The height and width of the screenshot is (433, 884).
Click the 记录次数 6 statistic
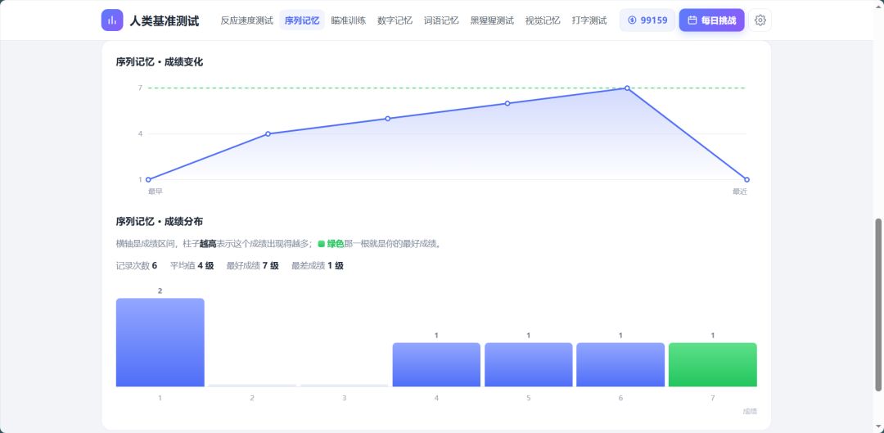(x=137, y=265)
